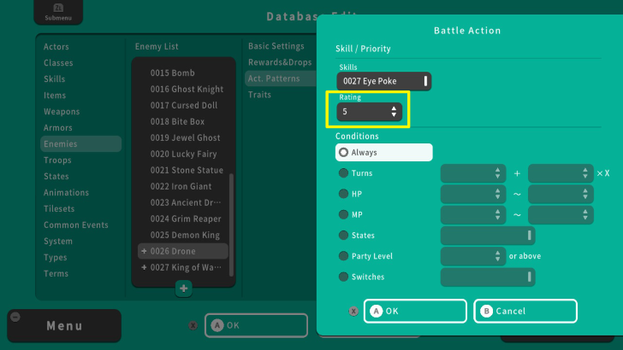Click the MP maximum value stepper

[561, 214]
